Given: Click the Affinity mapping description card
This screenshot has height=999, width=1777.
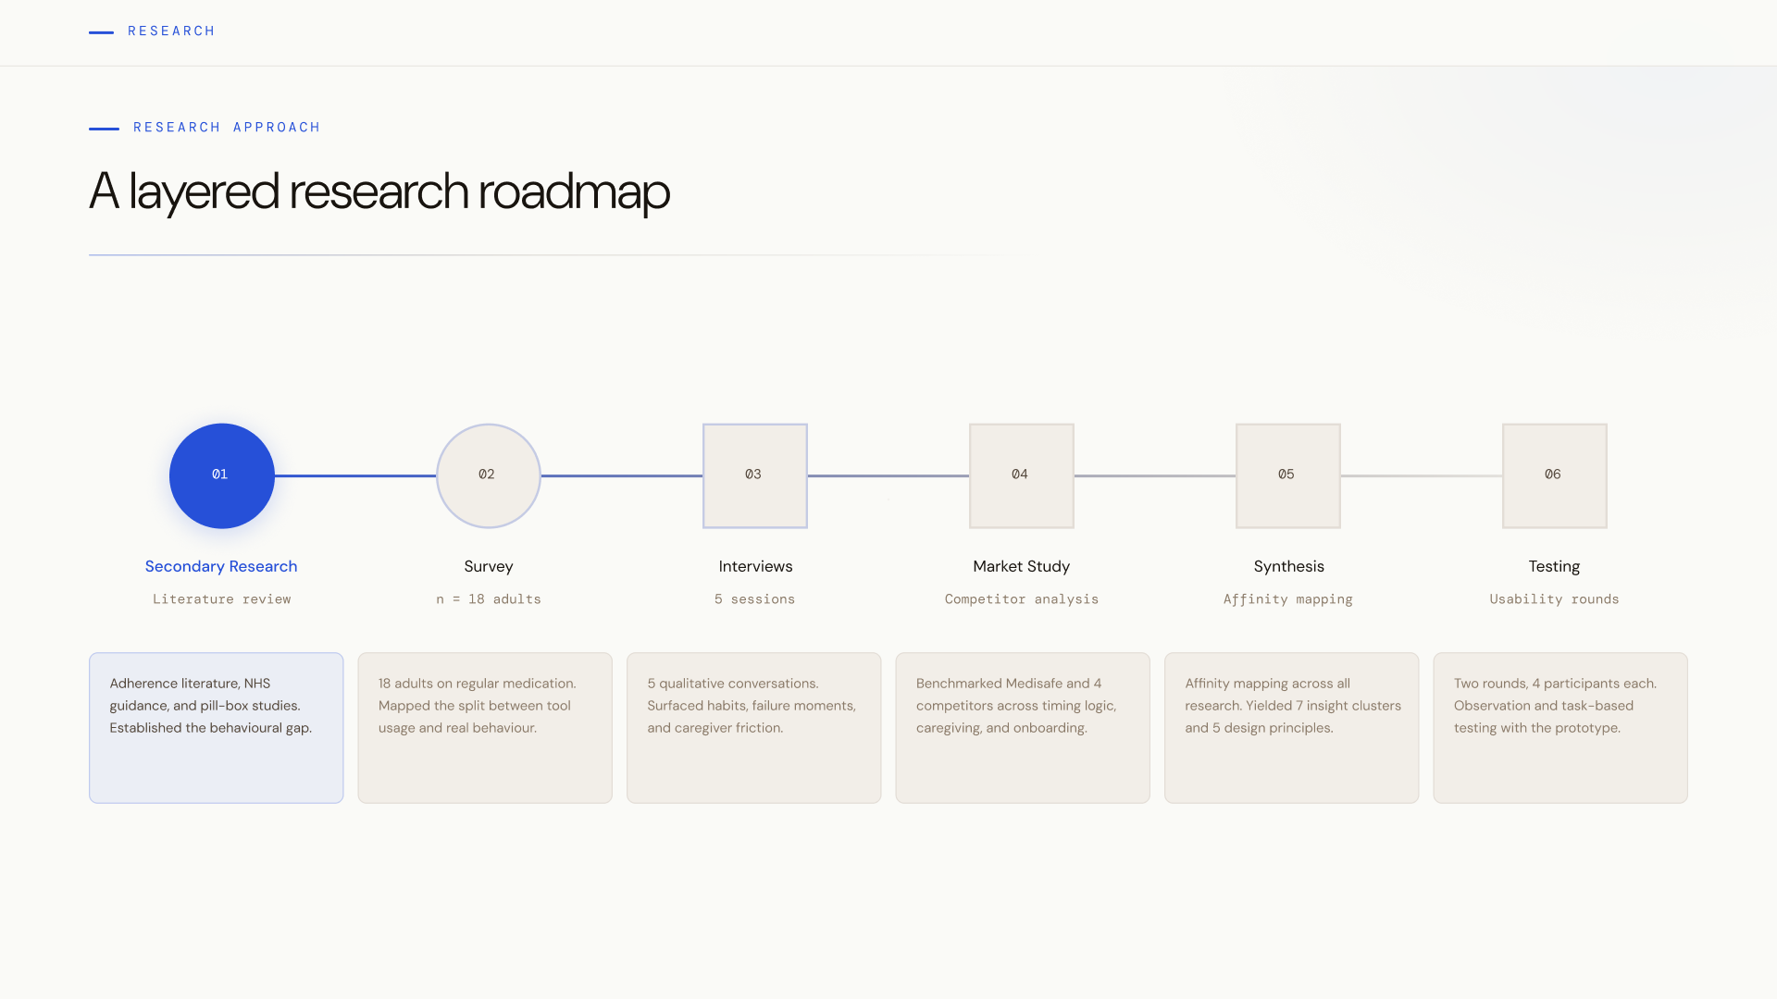Looking at the screenshot, I should click(x=1291, y=727).
